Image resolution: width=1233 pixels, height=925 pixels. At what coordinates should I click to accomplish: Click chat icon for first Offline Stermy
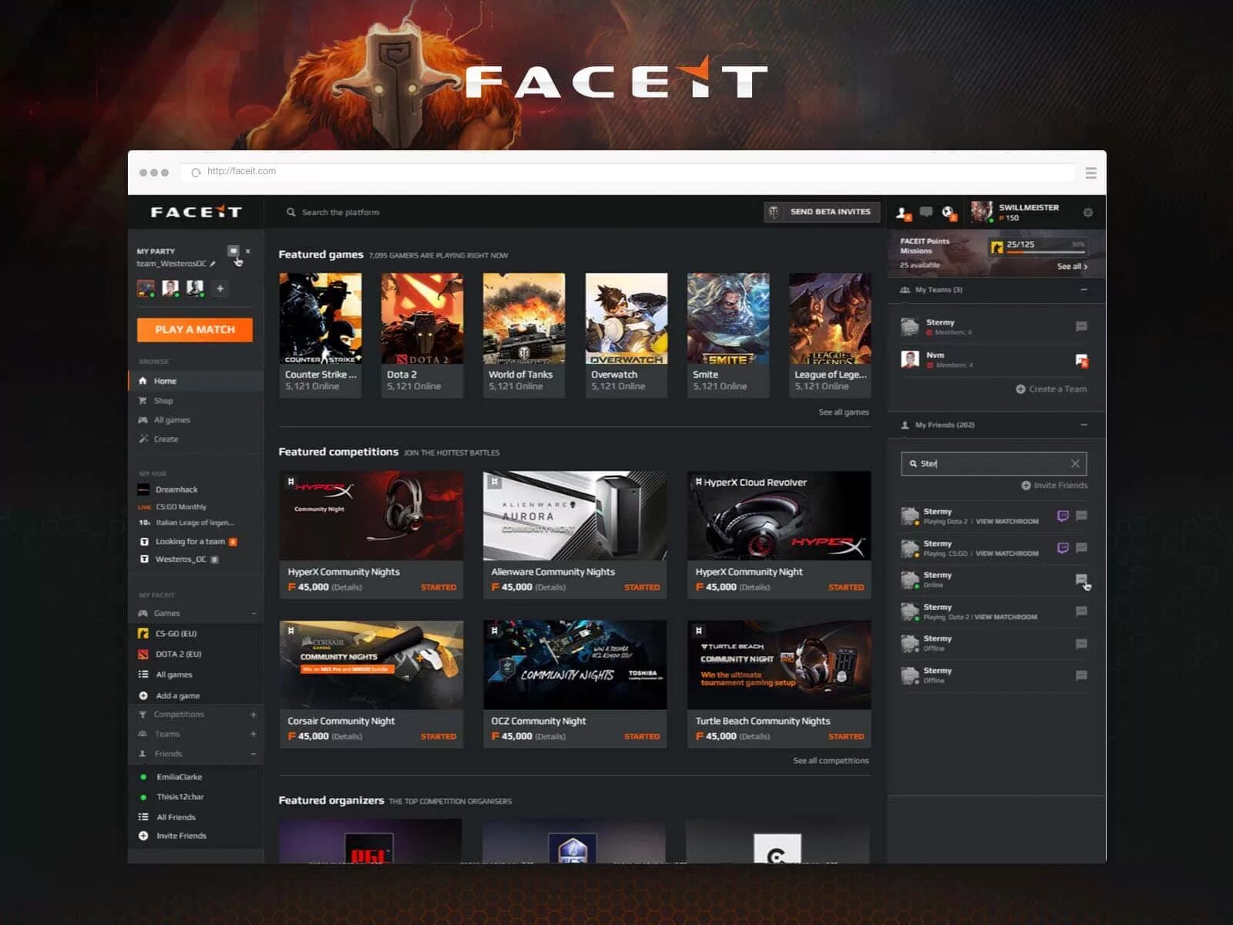[x=1081, y=644]
